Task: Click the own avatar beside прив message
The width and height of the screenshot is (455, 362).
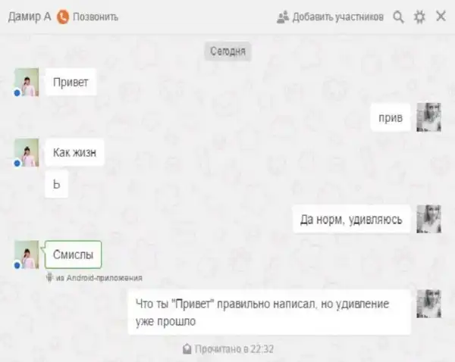Action: tap(429, 117)
